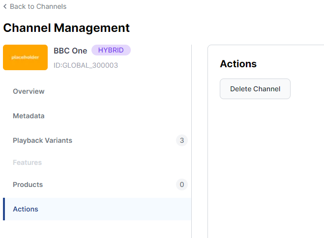Click the greyed-out Features label
This screenshot has height=238, width=324.
[x=27, y=162]
